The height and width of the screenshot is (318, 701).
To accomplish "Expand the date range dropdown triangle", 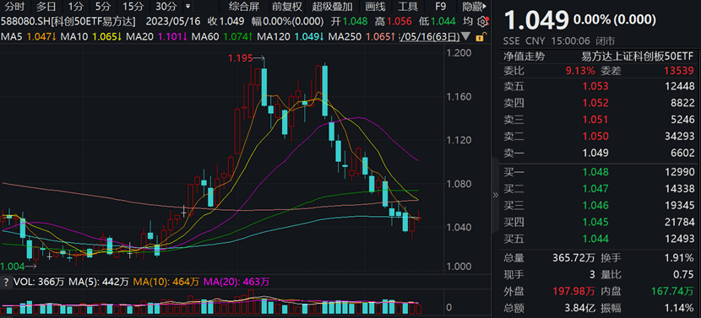I will [x=465, y=36].
